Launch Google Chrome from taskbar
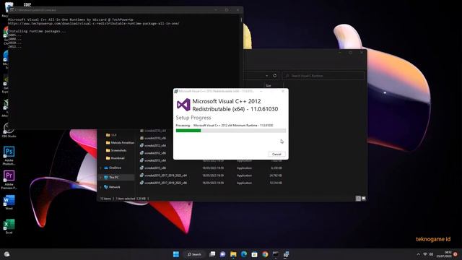 [265, 254]
